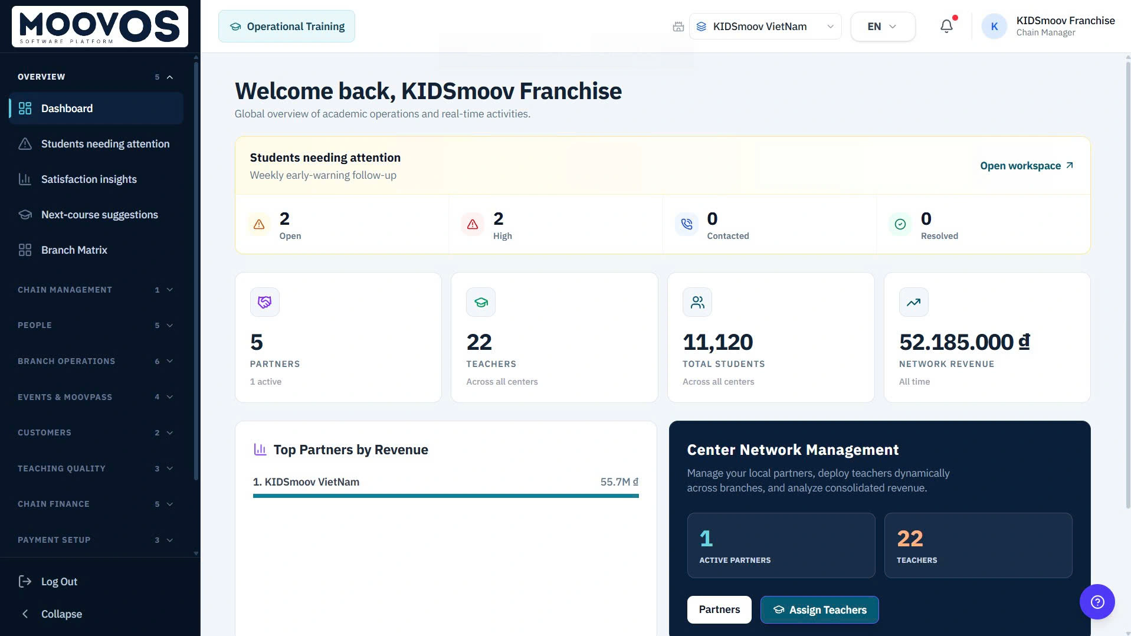The image size is (1131, 636).
Task: Click the MOOVOS logo
Action: 100,27
